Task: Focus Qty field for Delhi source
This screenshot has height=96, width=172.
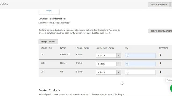Action: (x=140, y=64)
